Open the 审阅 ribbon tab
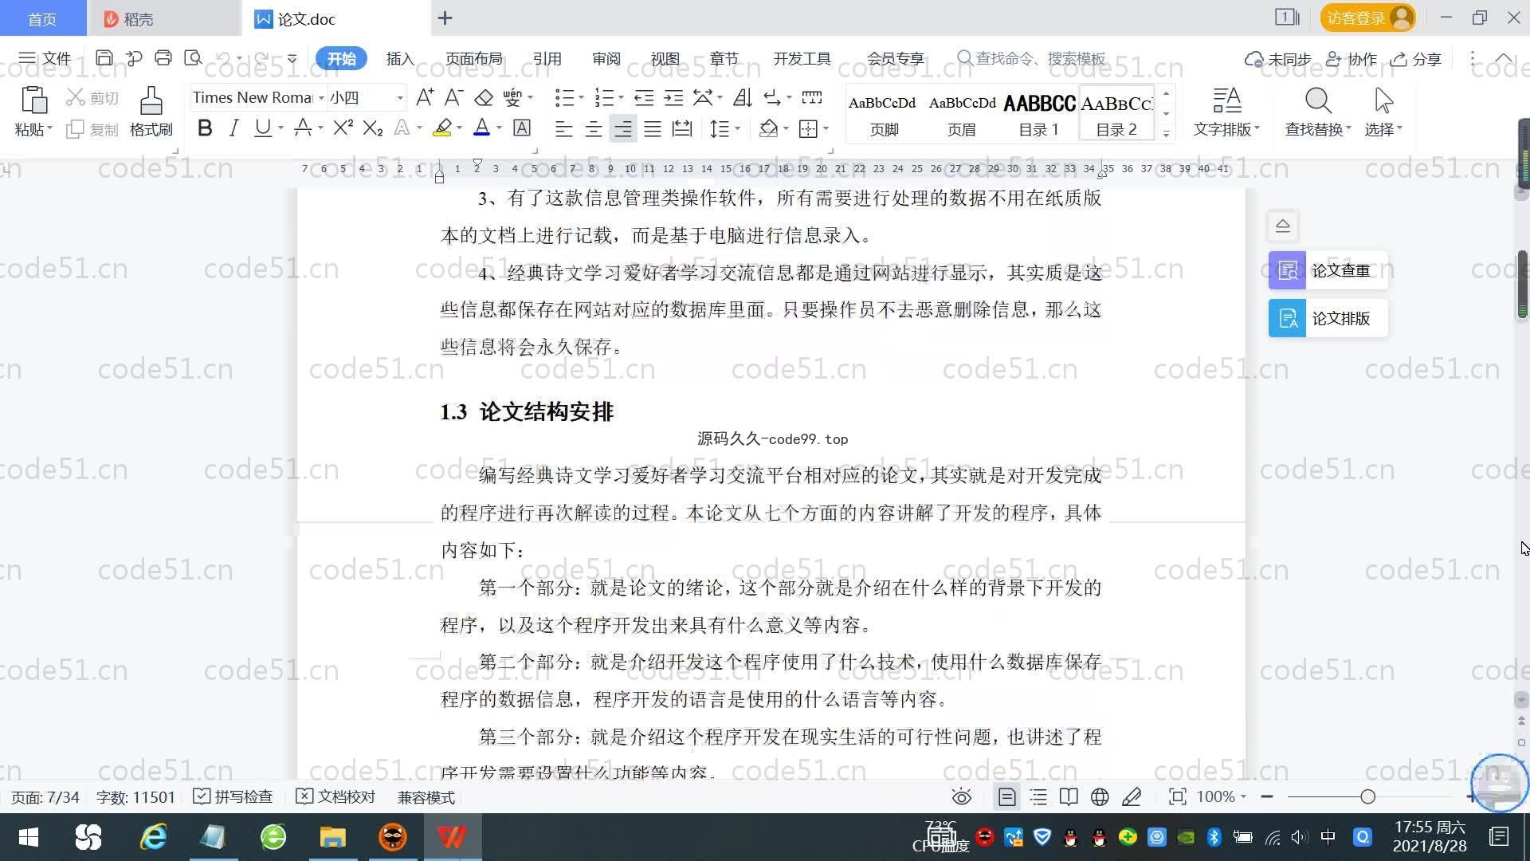This screenshot has height=861, width=1530. (x=606, y=58)
